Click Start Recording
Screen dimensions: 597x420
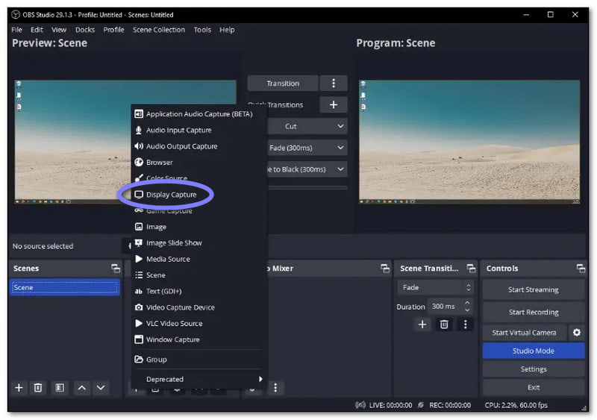[x=534, y=313]
